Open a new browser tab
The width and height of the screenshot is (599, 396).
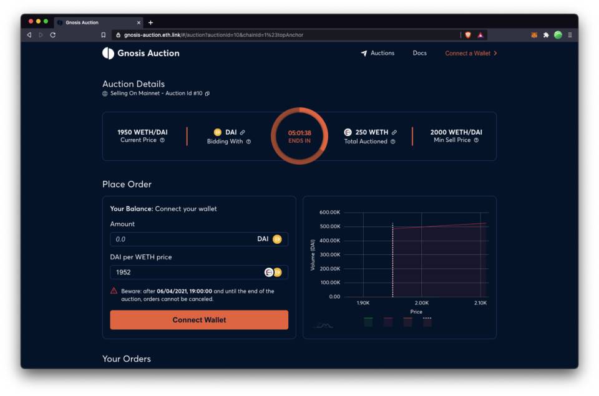pos(150,22)
